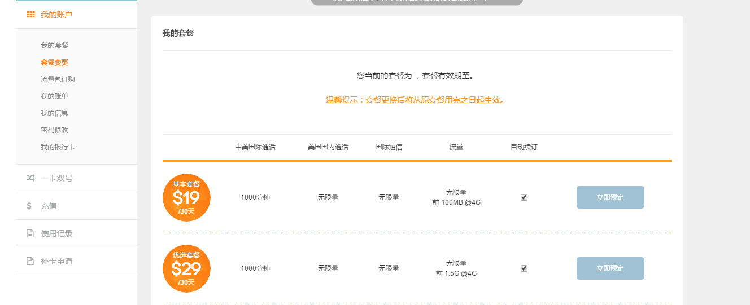
Task: Click the orange $19 基本套餐 badge
Action: click(x=186, y=197)
